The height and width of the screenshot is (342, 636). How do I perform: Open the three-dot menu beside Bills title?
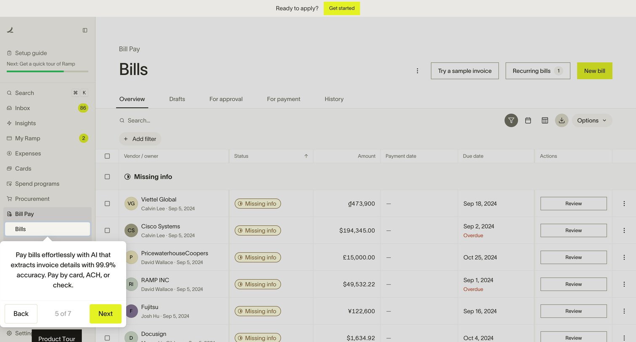pyautogui.click(x=417, y=71)
